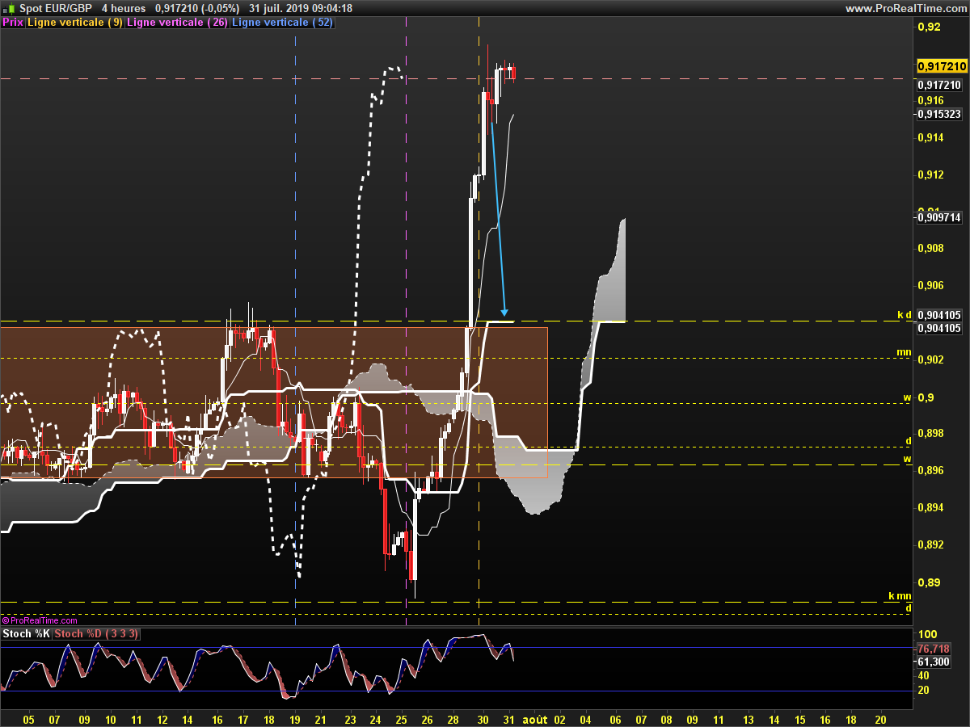Select the Prix indicator label
The height and width of the screenshot is (727, 970).
click(13, 23)
